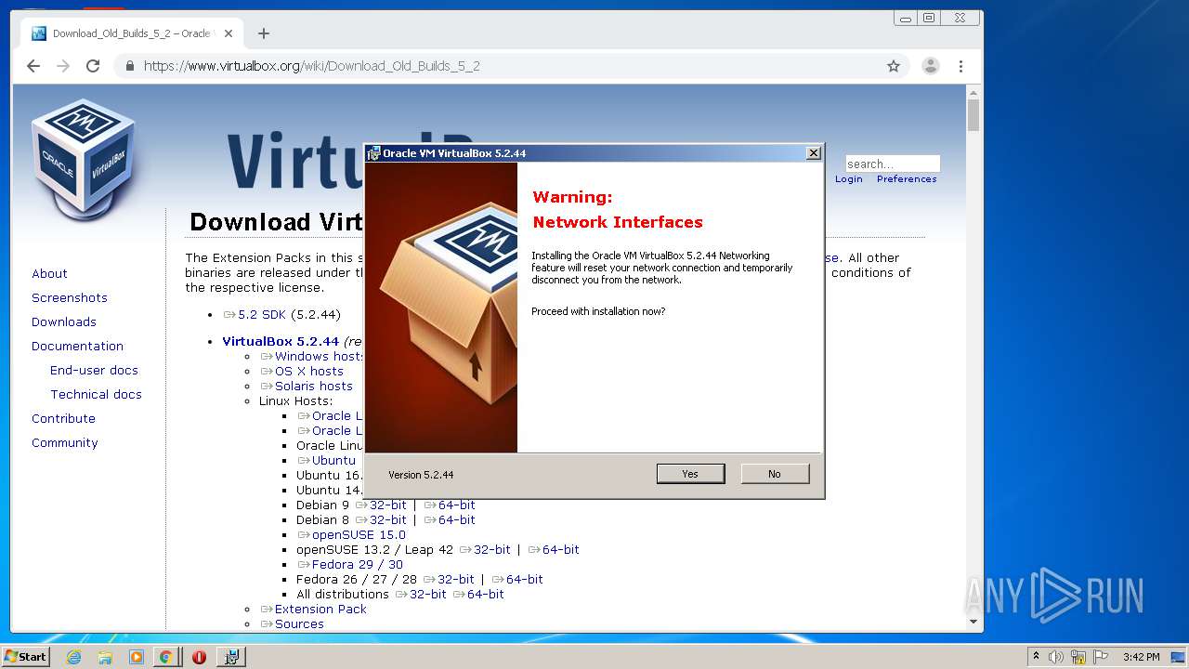
Task: Open Action Center flag tray icon
Action: 1101,657
